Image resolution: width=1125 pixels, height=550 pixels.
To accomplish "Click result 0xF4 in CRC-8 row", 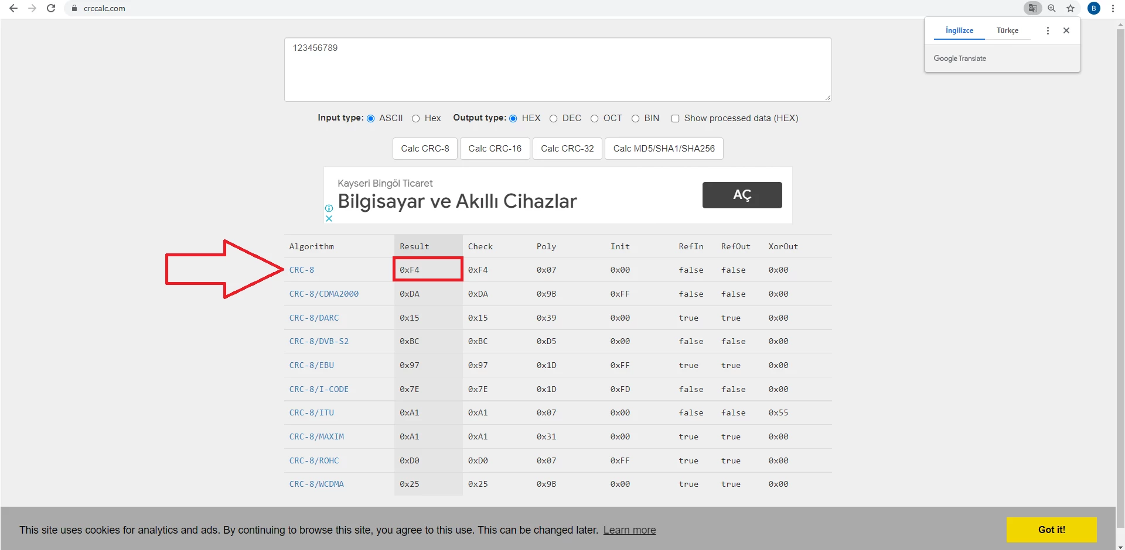I will tap(410, 270).
